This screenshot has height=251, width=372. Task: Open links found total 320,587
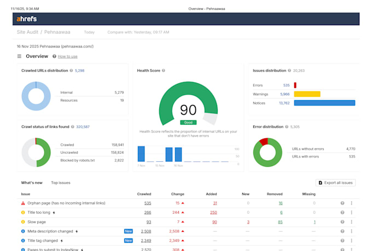tap(83, 127)
